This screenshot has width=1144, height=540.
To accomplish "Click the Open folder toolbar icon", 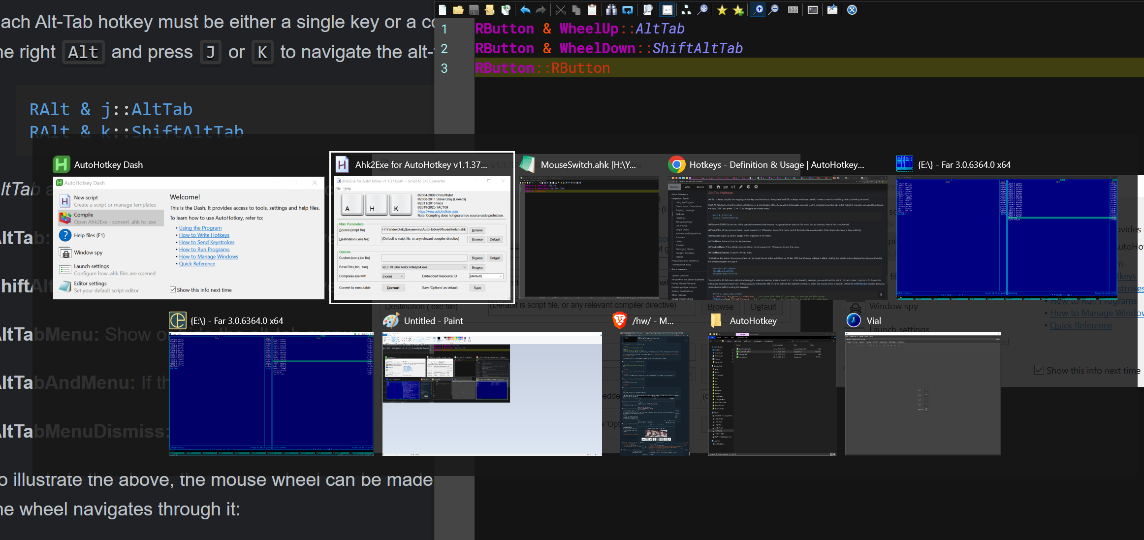I will [x=458, y=10].
